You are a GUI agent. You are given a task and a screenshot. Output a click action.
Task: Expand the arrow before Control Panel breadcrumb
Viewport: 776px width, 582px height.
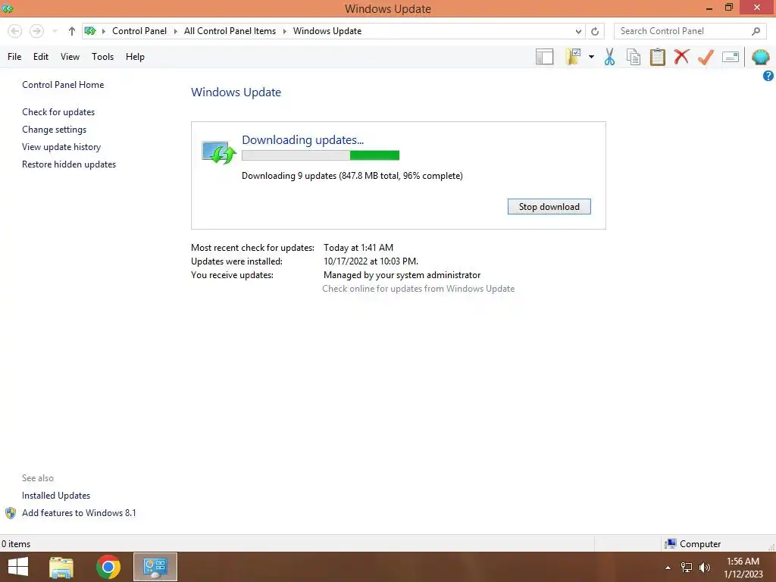click(x=104, y=31)
